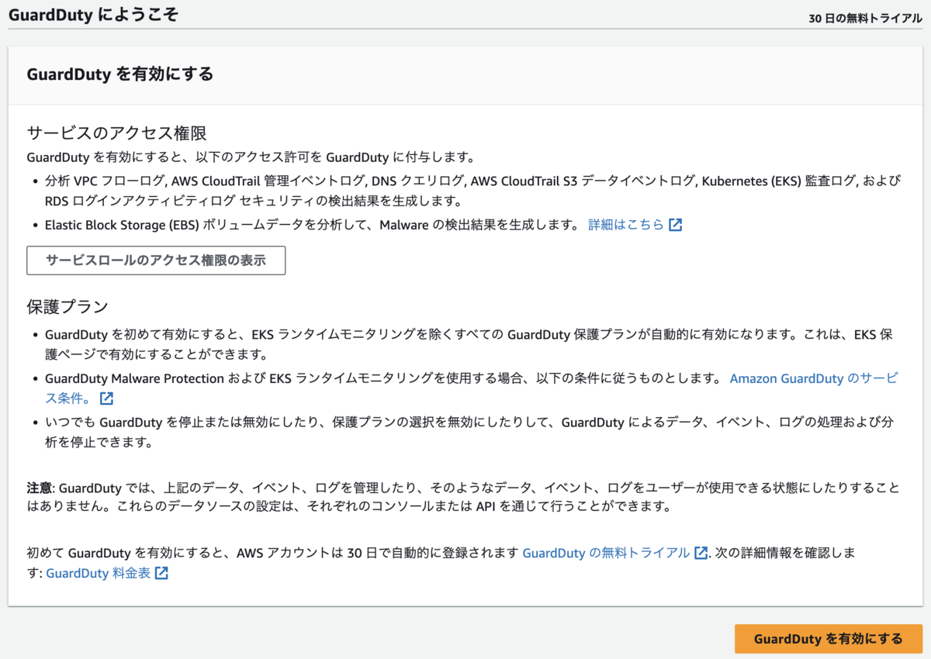The image size is (931, 659).
Task: Click the GuardDuty を有効にする panel heading
Action: (120, 74)
